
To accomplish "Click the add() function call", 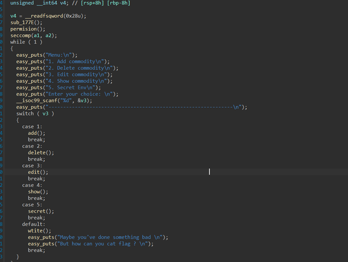I will click(x=36, y=133).
